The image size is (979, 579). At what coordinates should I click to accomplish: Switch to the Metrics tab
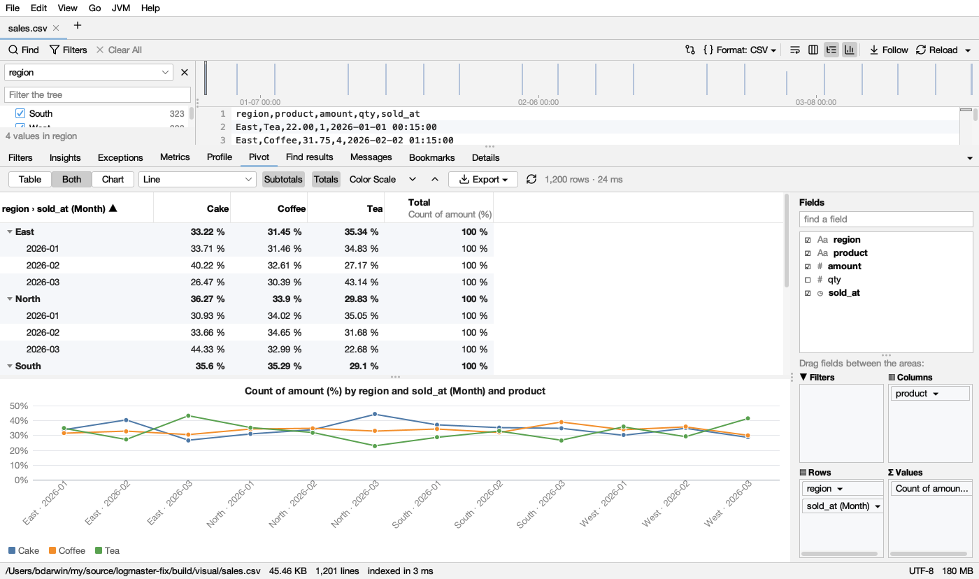pos(175,157)
